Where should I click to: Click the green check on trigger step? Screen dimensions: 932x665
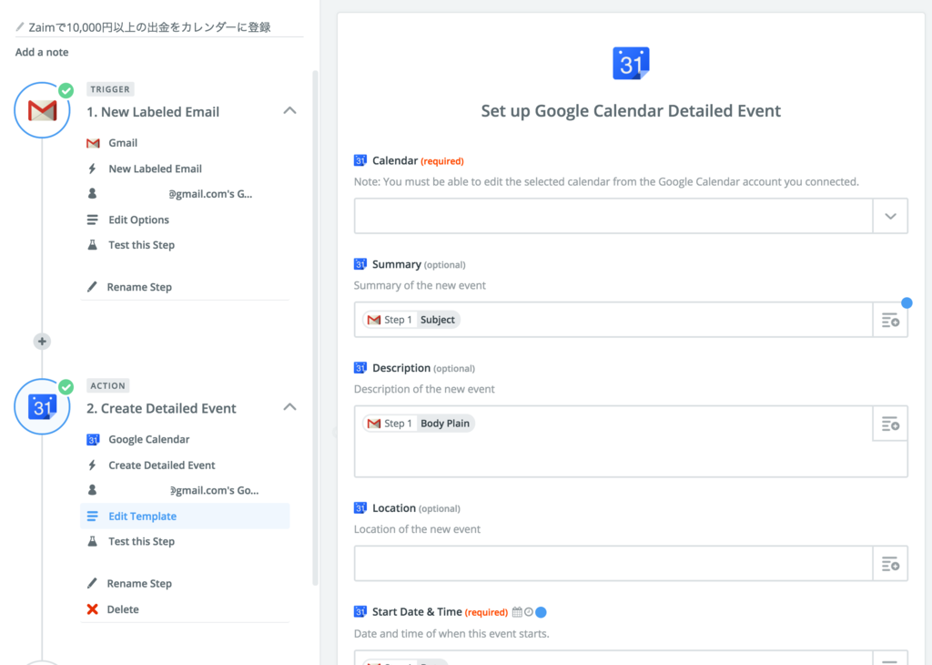coord(66,90)
